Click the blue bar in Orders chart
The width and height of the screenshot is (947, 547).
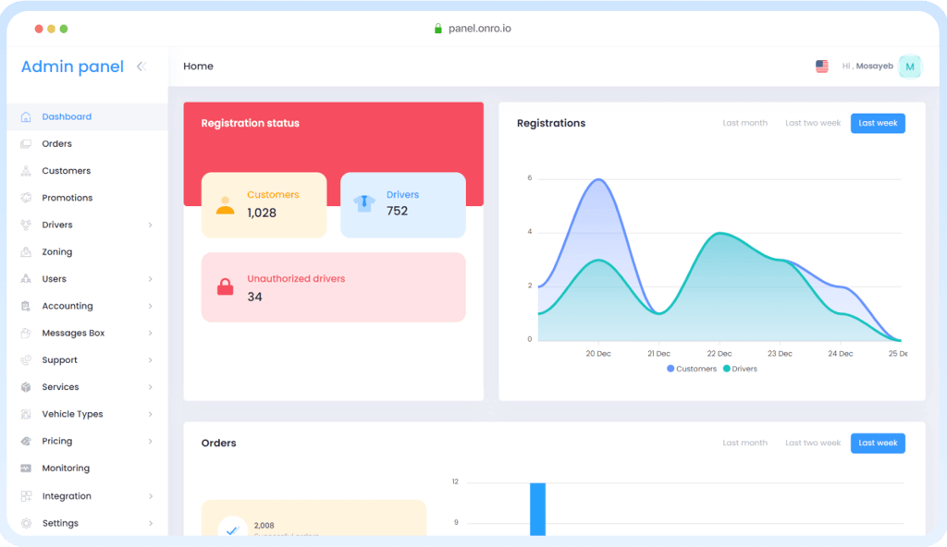537,509
